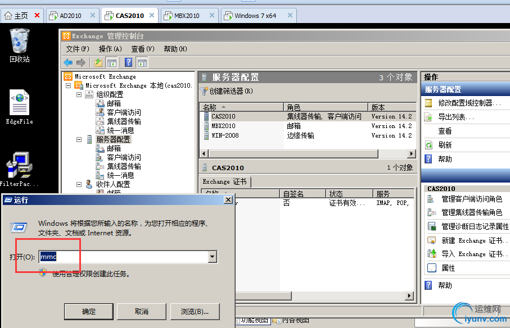The height and width of the screenshot is (328, 510).
Task: Click the MBX2010 server row icon
Action: 206,126
